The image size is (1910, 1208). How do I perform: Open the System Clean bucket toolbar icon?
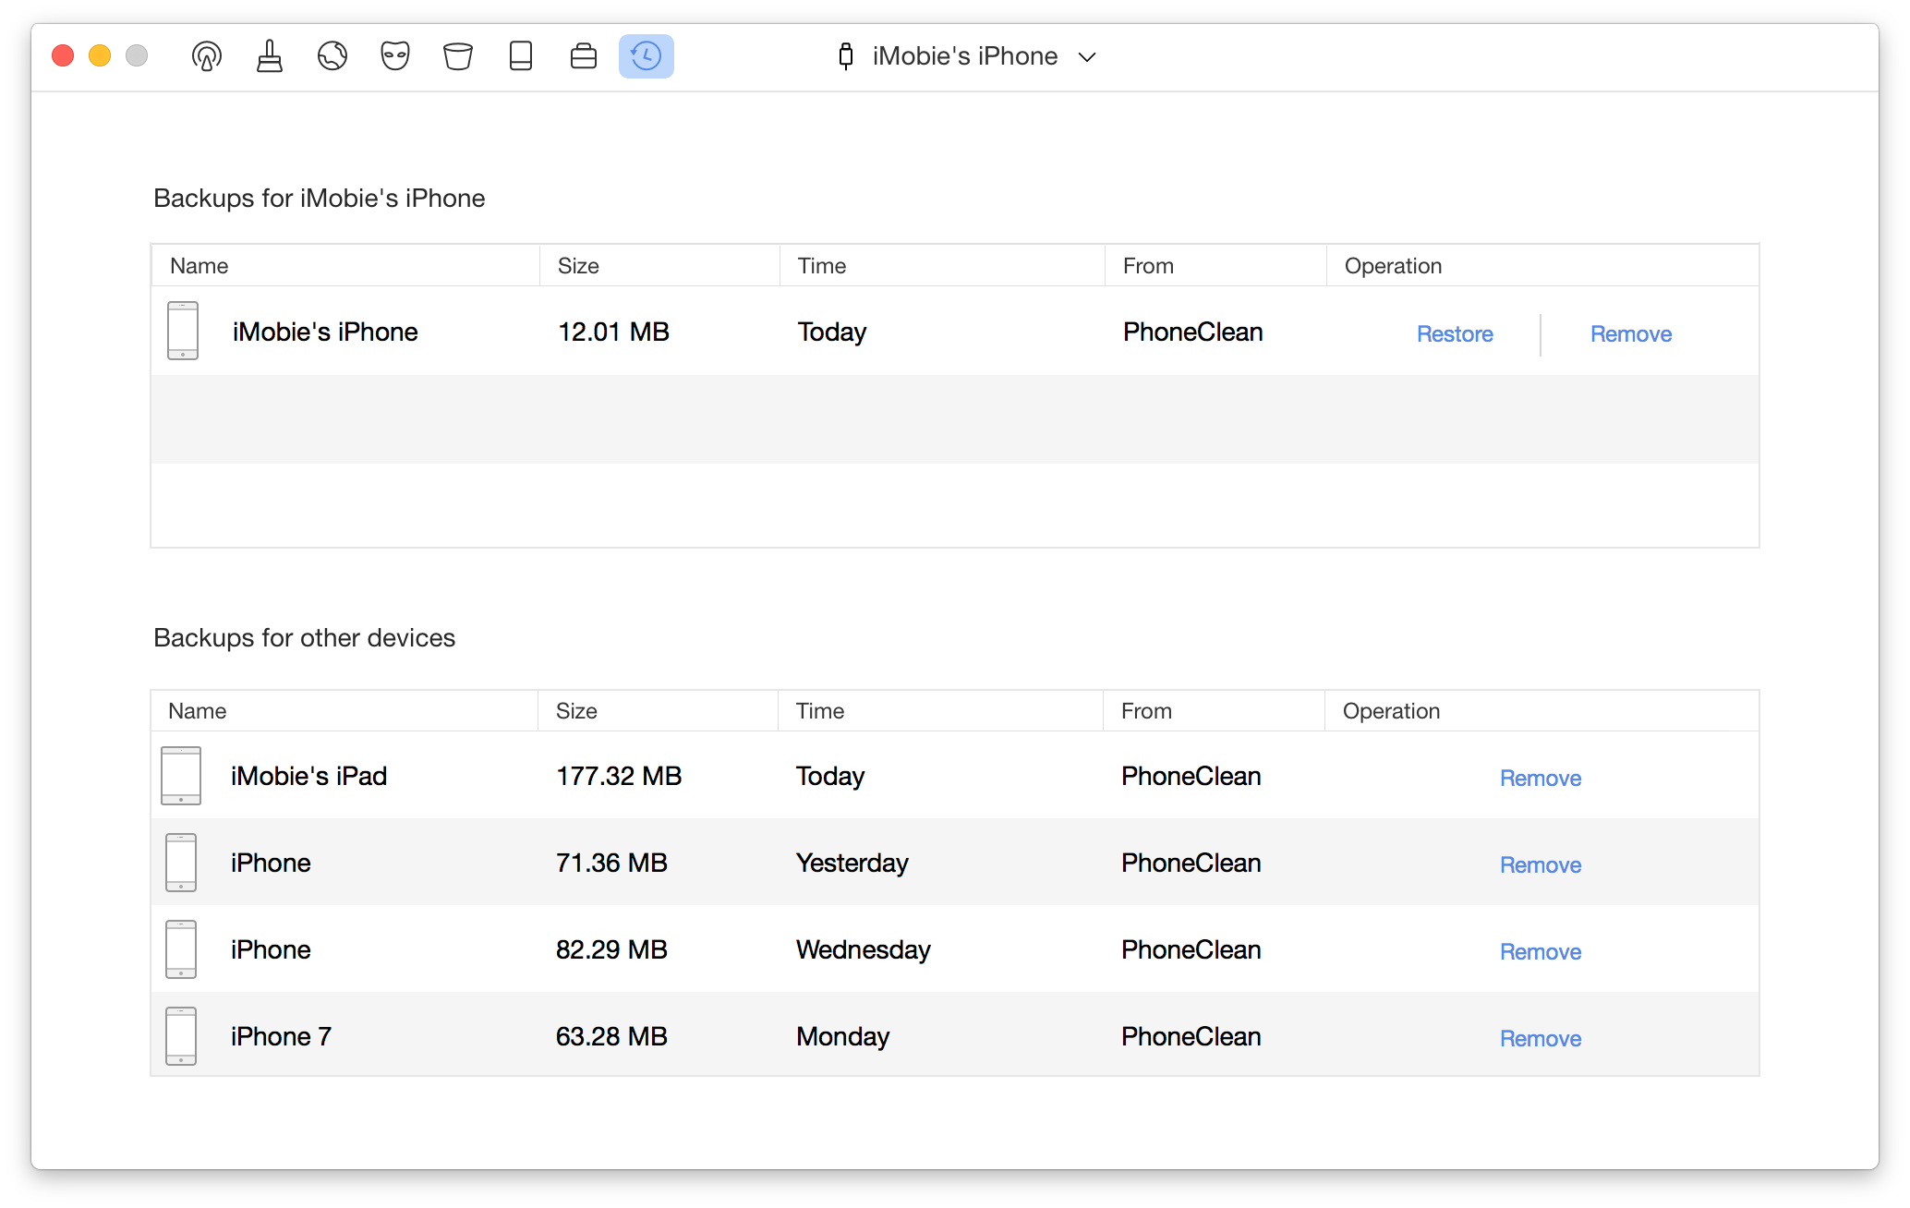click(458, 56)
